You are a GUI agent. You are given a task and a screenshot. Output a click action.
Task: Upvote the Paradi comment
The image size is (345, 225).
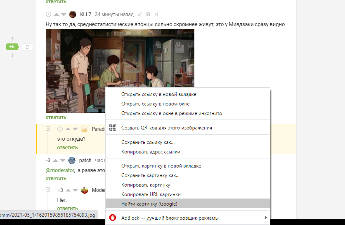[x=68, y=129]
